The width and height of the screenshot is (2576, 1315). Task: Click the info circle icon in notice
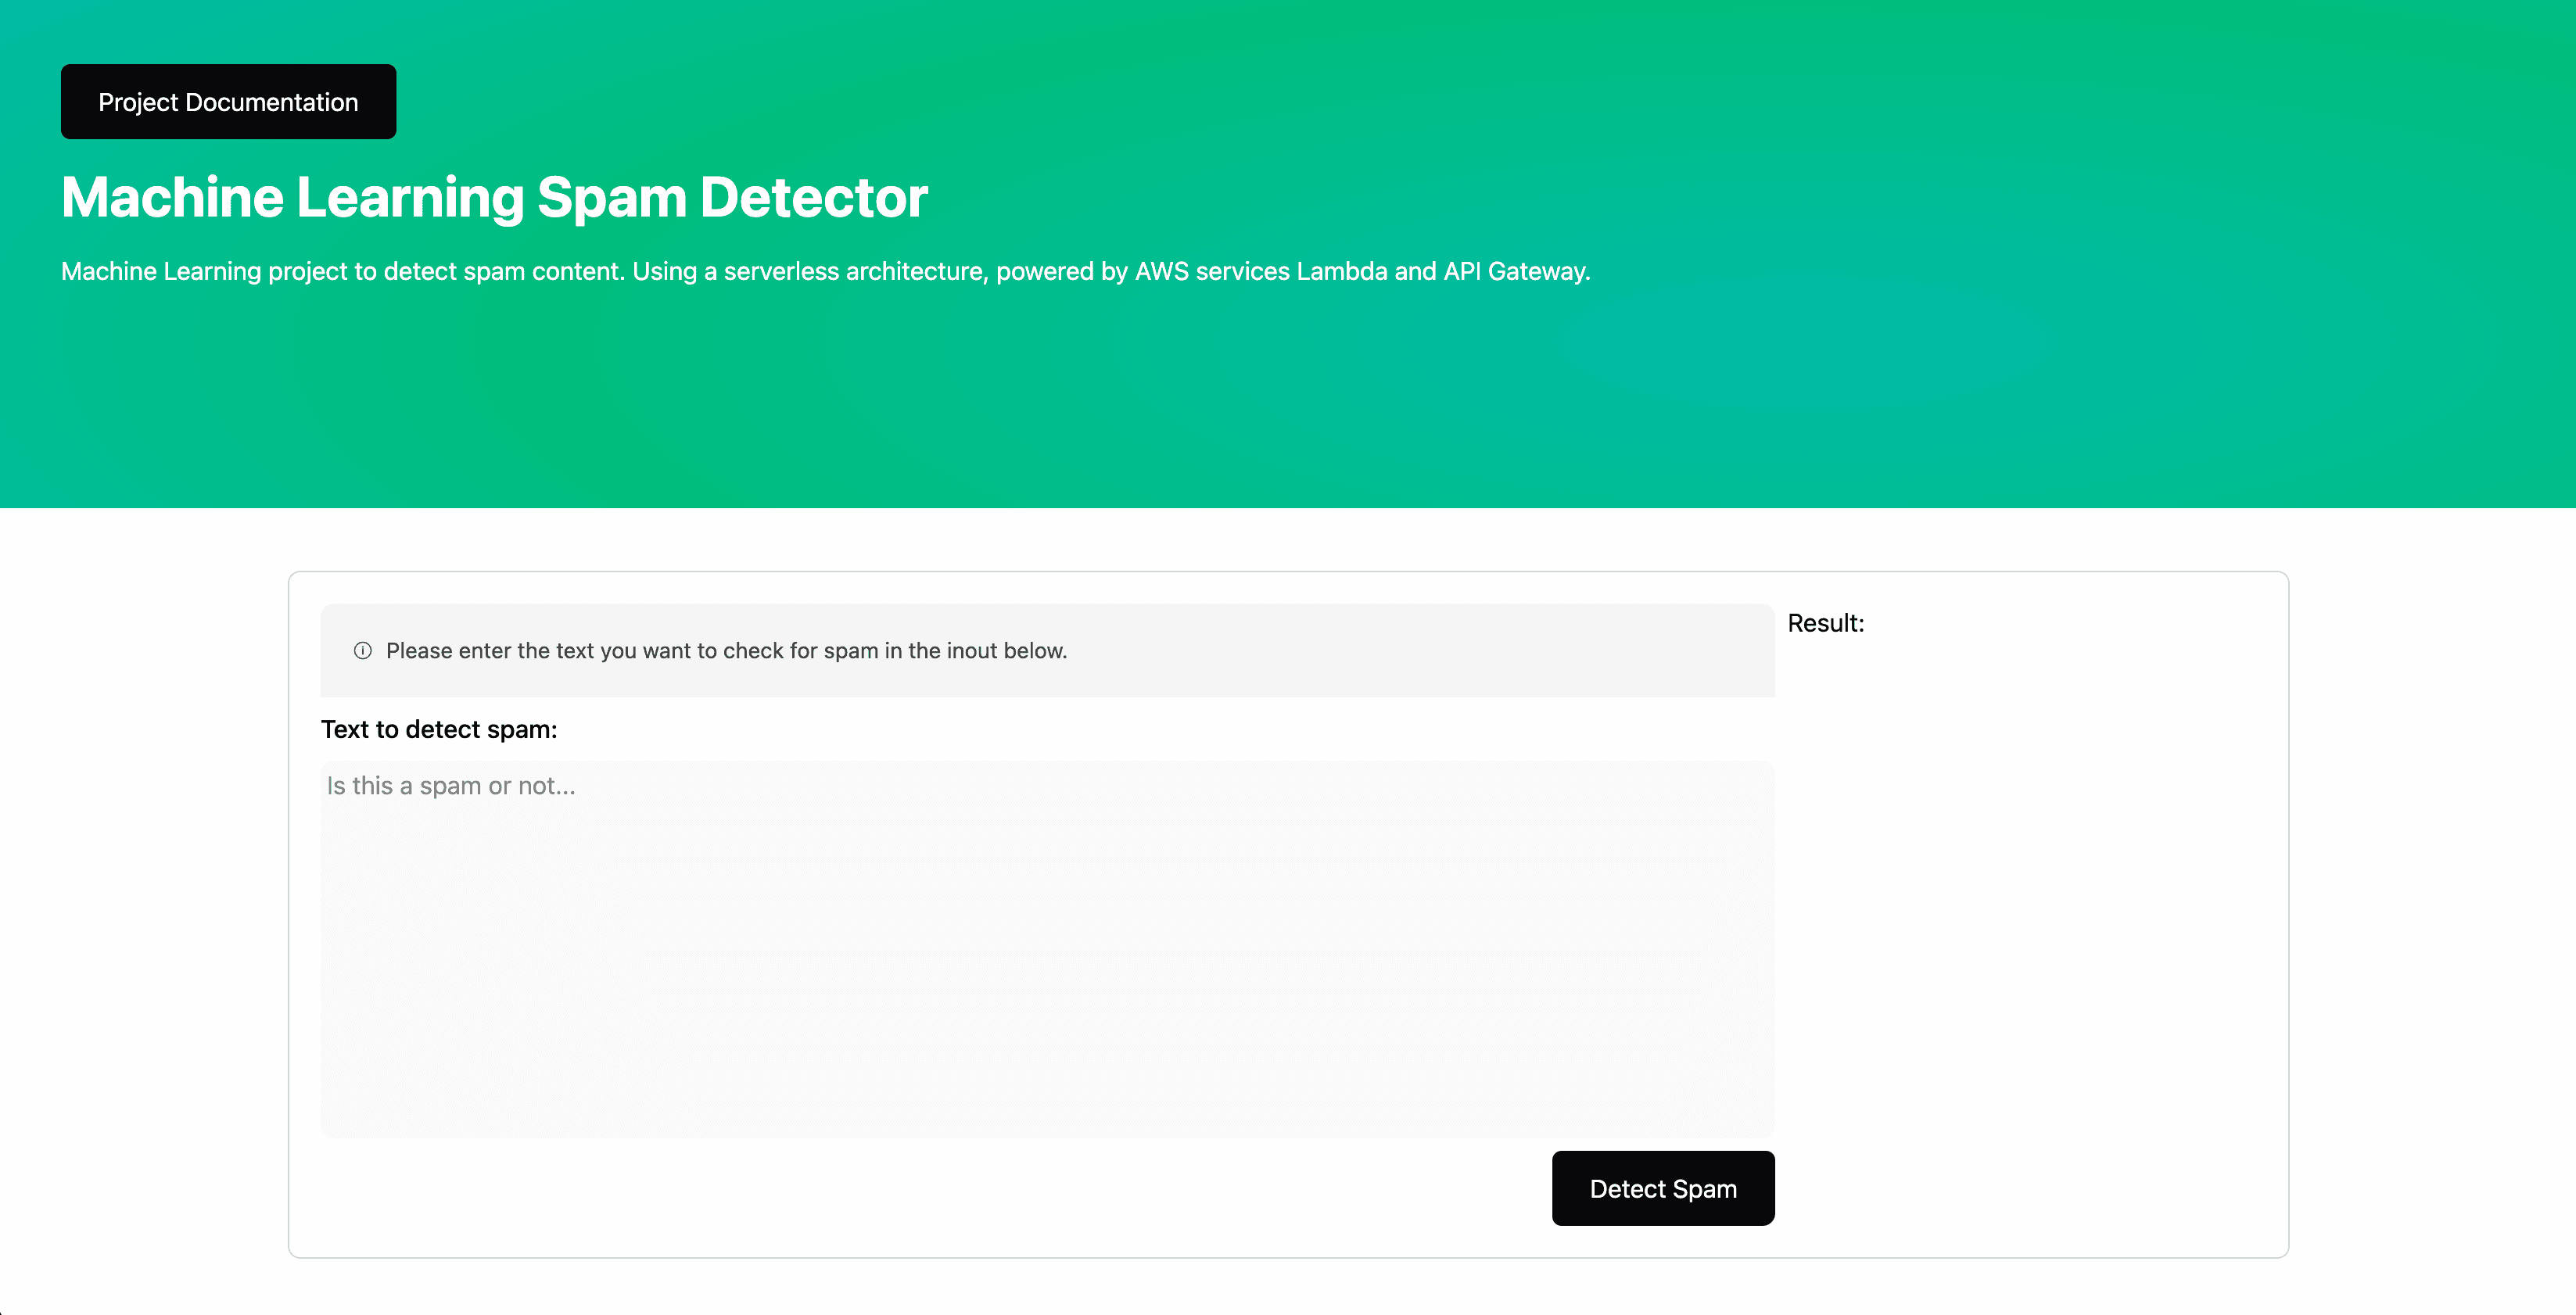pos(363,651)
